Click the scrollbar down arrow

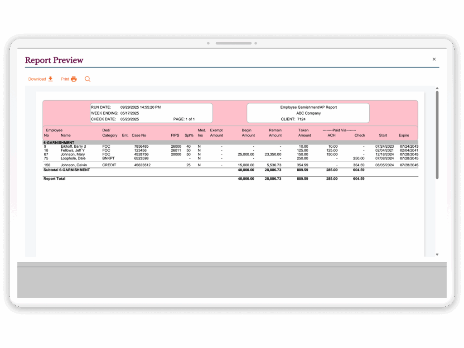point(437,255)
